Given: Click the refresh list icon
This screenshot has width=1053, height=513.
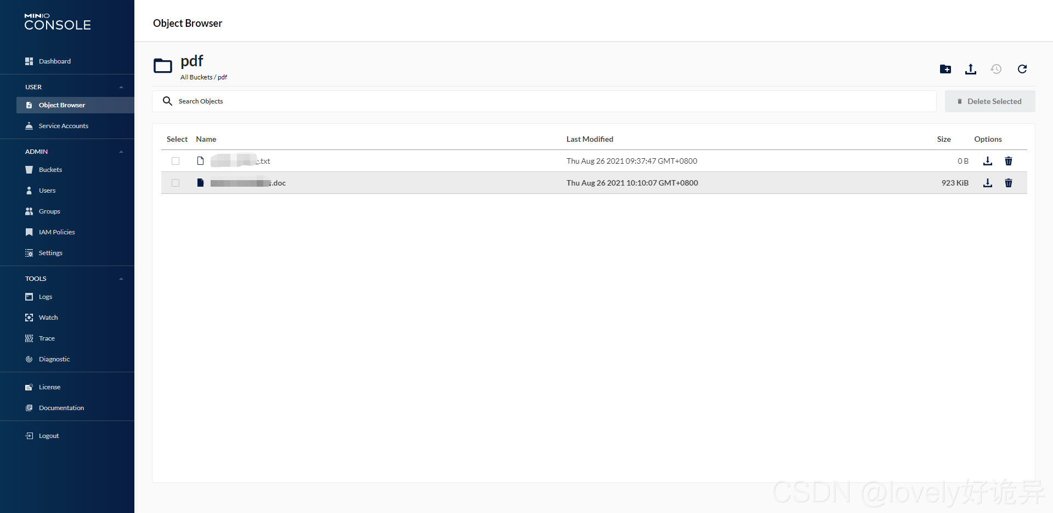Looking at the screenshot, I should tap(1022, 69).
